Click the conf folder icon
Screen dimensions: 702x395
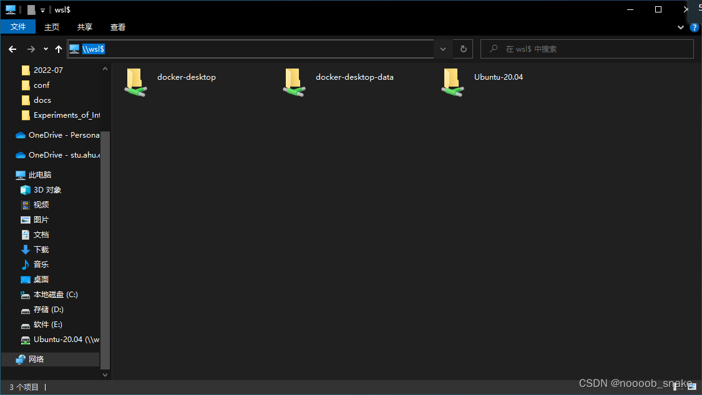pos(26,85)
